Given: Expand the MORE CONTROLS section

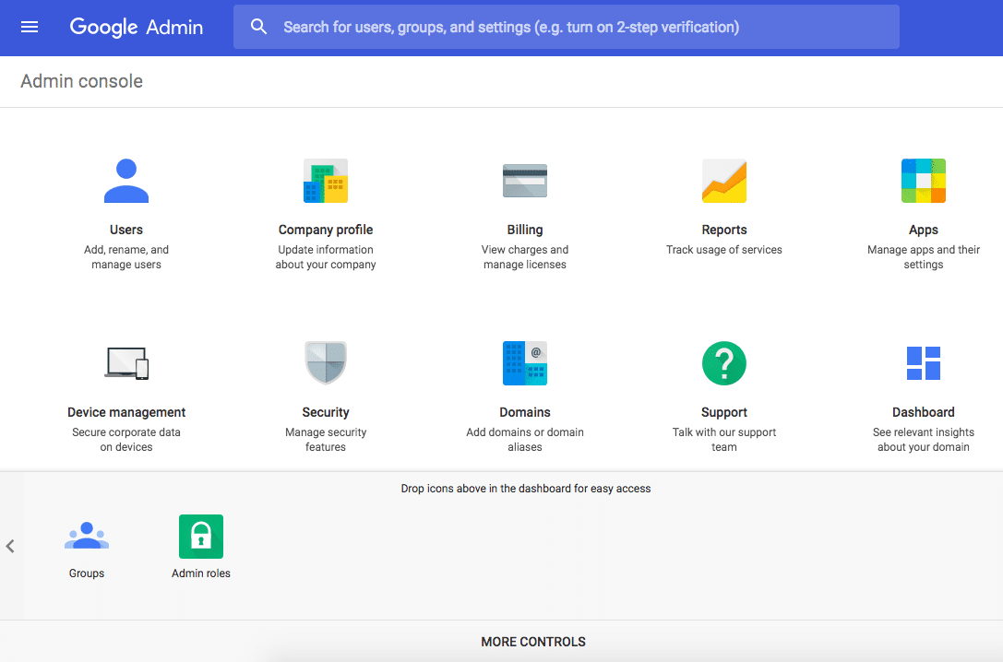Looking at the screenshot, I should coord(533,642).
